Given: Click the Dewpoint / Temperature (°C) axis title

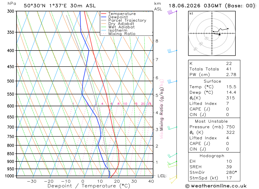Looking at the screenshot, I should 89,186.
